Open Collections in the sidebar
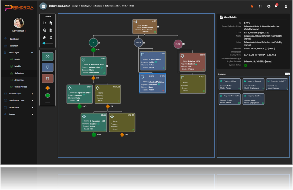 [x=19, y=73]
